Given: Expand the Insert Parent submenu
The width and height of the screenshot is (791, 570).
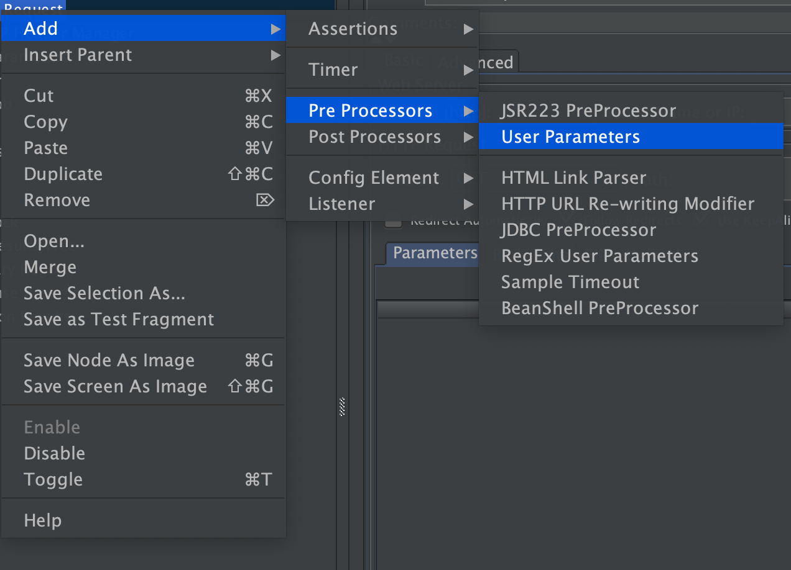Looking at the screenshot, I should tap(78, 55).
